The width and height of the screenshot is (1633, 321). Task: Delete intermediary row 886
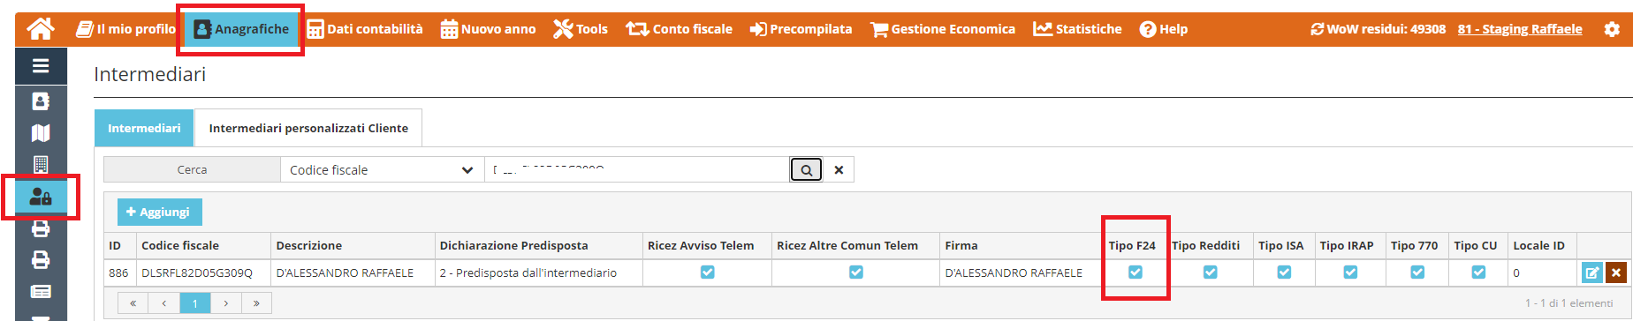click(1615, 272)
